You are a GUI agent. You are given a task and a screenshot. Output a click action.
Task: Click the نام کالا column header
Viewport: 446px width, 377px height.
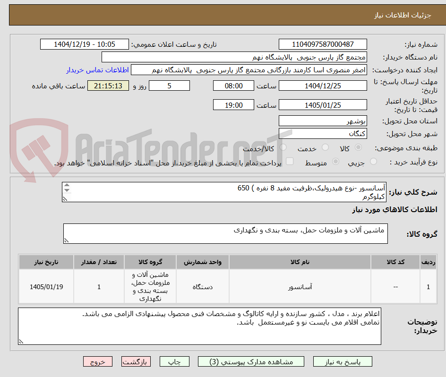(x=300, y=262)
